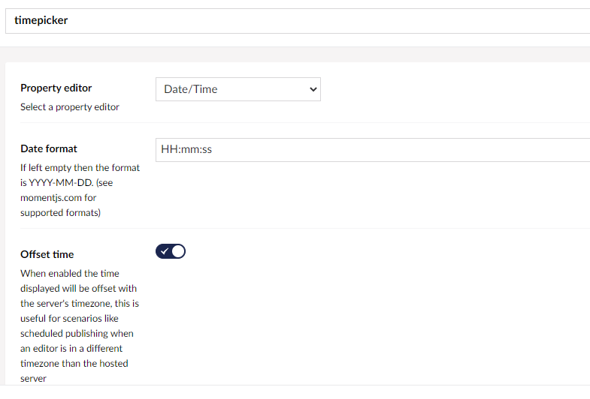Click the timepicker name input field
The height and width of the screenshot is (399, 590).
click(301, 21)
